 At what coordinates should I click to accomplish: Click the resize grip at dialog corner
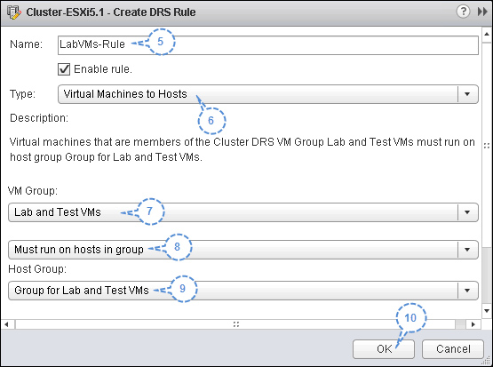tap(489, 361)
